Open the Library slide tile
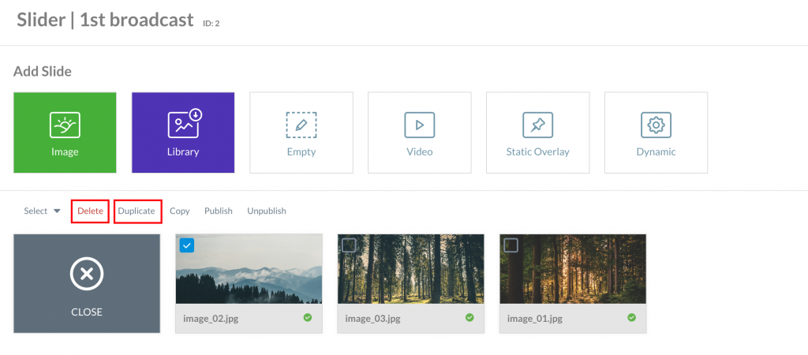 (183, 133)
